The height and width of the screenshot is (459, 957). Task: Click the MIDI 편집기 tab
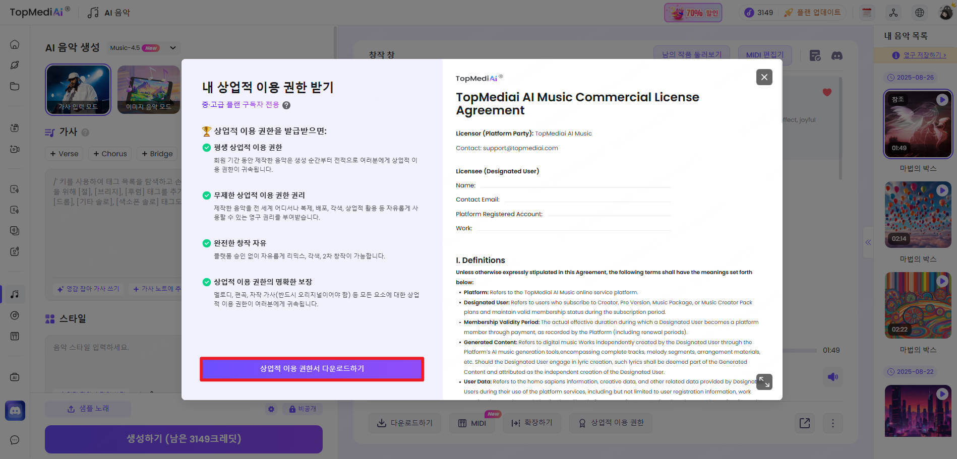pyautogui.click(x=765, y=54)
